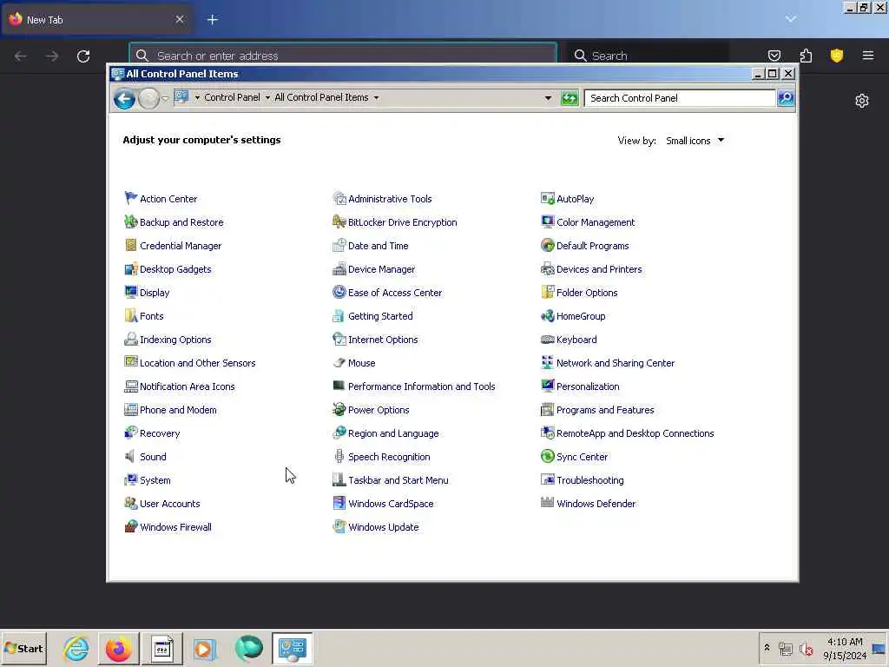Click the Speech Recognition microphone icon
This screenshot has width=889, height=667.
tap(339, 456)
